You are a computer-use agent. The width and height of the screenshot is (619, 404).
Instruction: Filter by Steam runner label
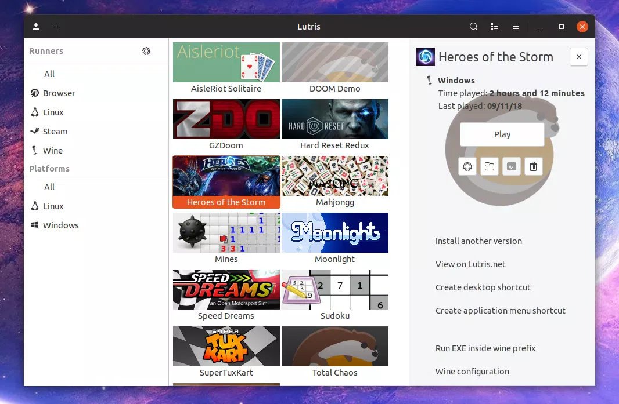coord(55,131)
